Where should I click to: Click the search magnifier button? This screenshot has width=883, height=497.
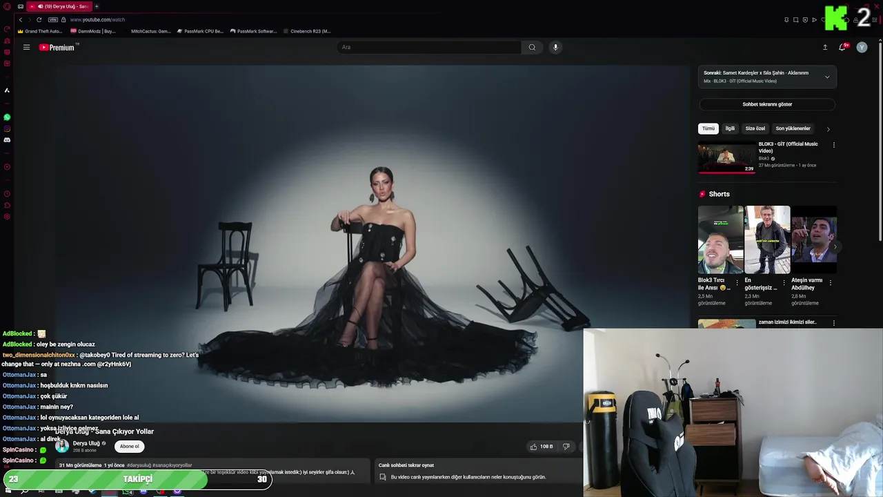pyautogui.click(x=532, y=48)
